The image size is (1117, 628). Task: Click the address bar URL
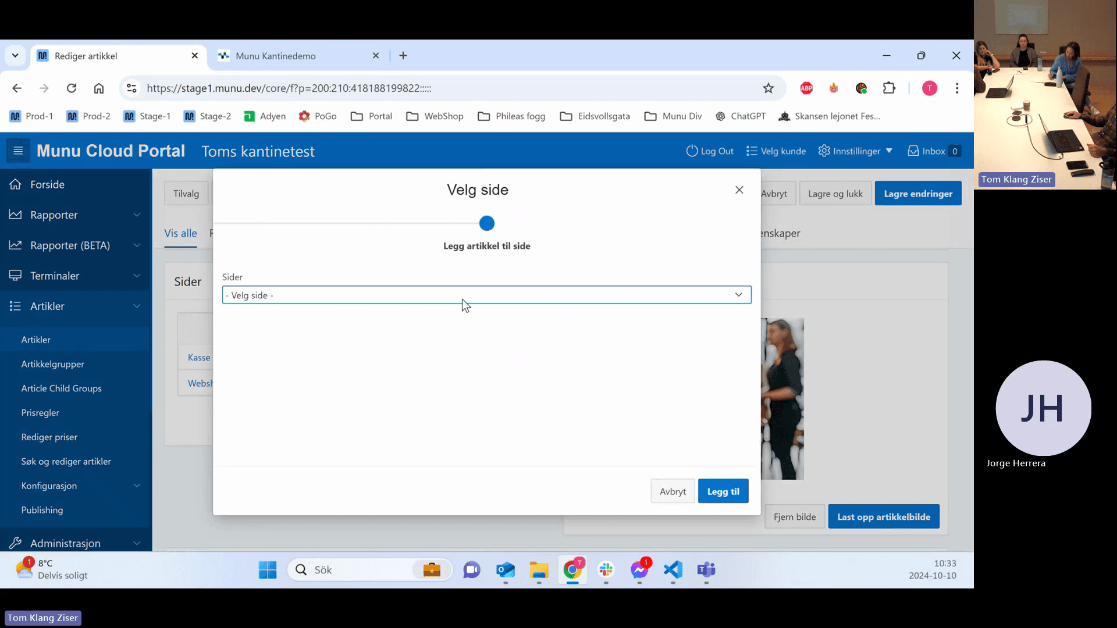click(x=289, y=88)
